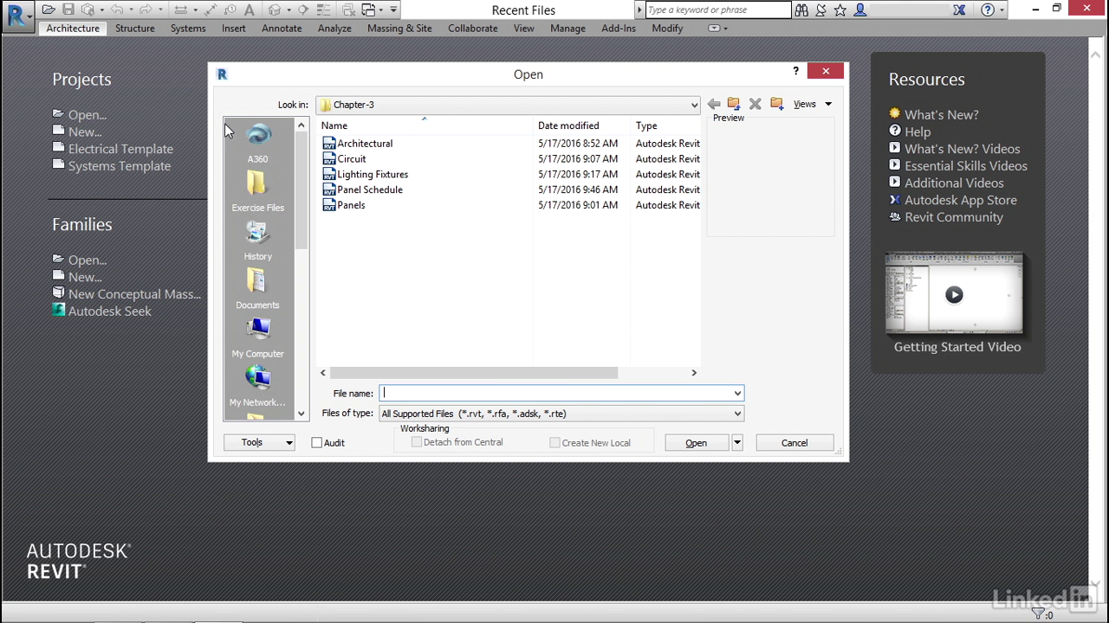Open the Revit application menu button

[x=17, y=15]
